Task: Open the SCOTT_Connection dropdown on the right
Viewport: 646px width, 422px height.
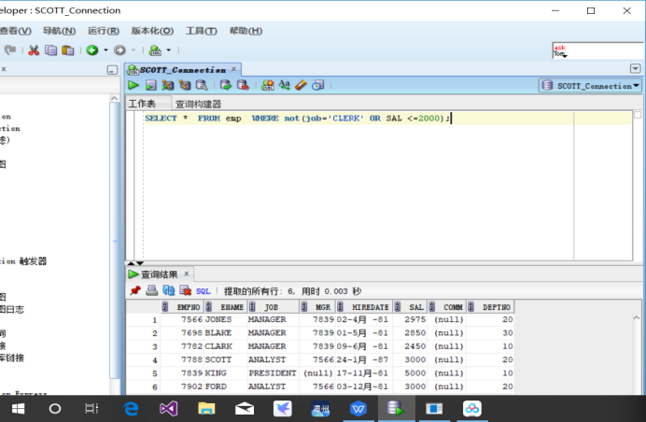Action: tap(590, 86)
